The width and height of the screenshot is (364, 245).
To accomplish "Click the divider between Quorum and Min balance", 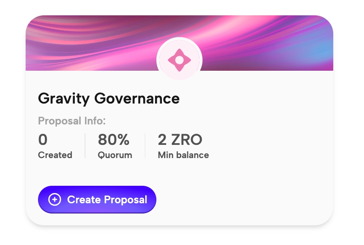I will pyautogui.click(x=145, y=146).
